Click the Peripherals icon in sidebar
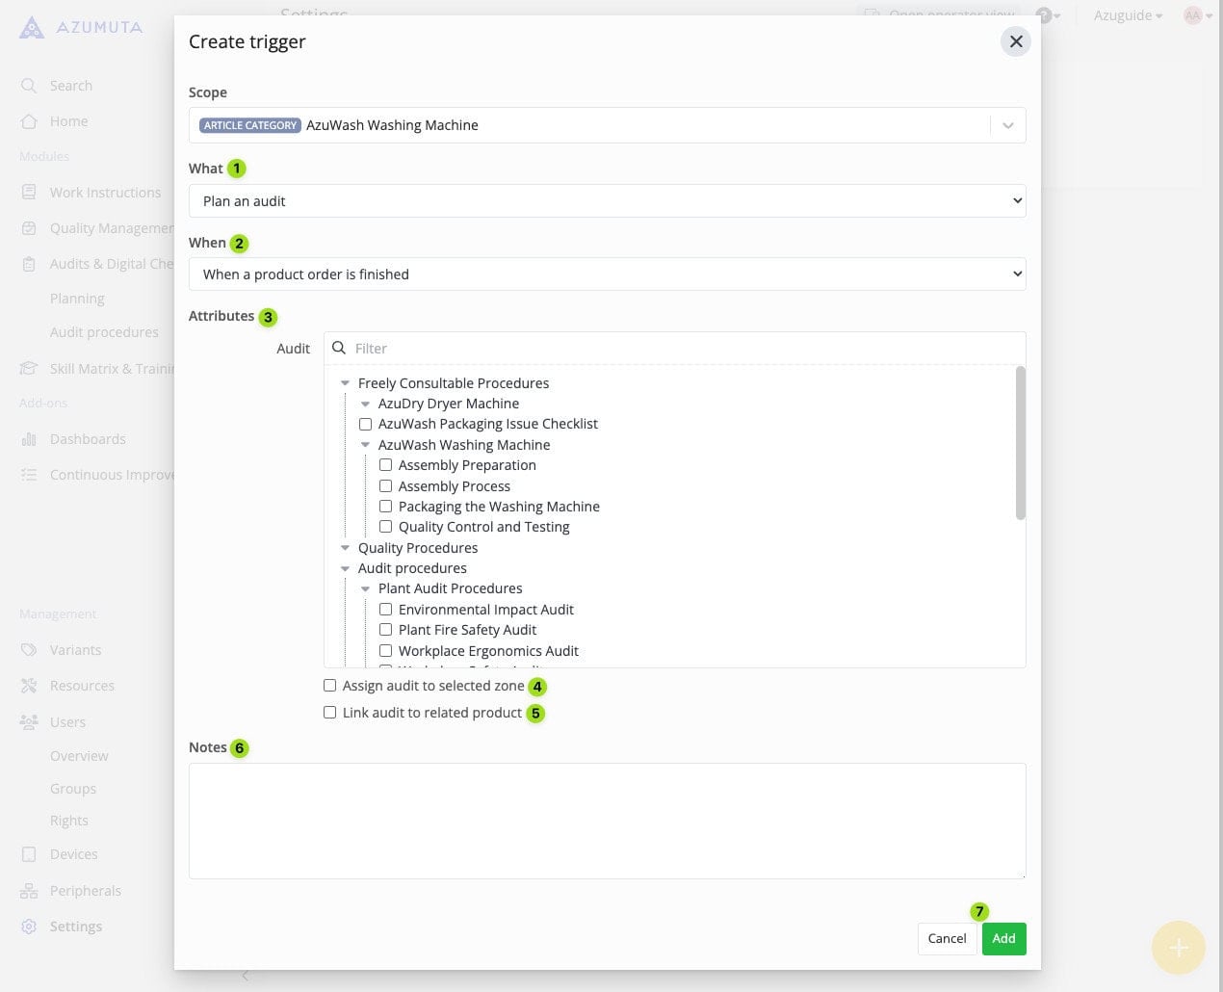Viewport: 1223px width, 992px height. pyautogui.click(x=29, y=891)
